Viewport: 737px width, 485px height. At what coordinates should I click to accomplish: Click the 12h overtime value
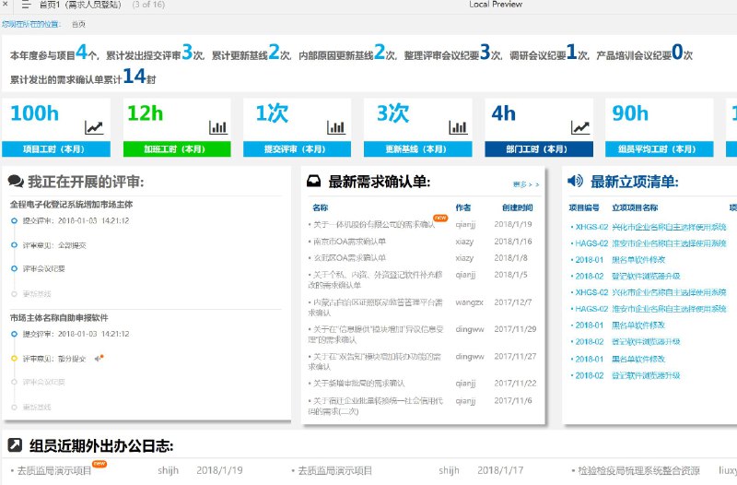(146, 113)
